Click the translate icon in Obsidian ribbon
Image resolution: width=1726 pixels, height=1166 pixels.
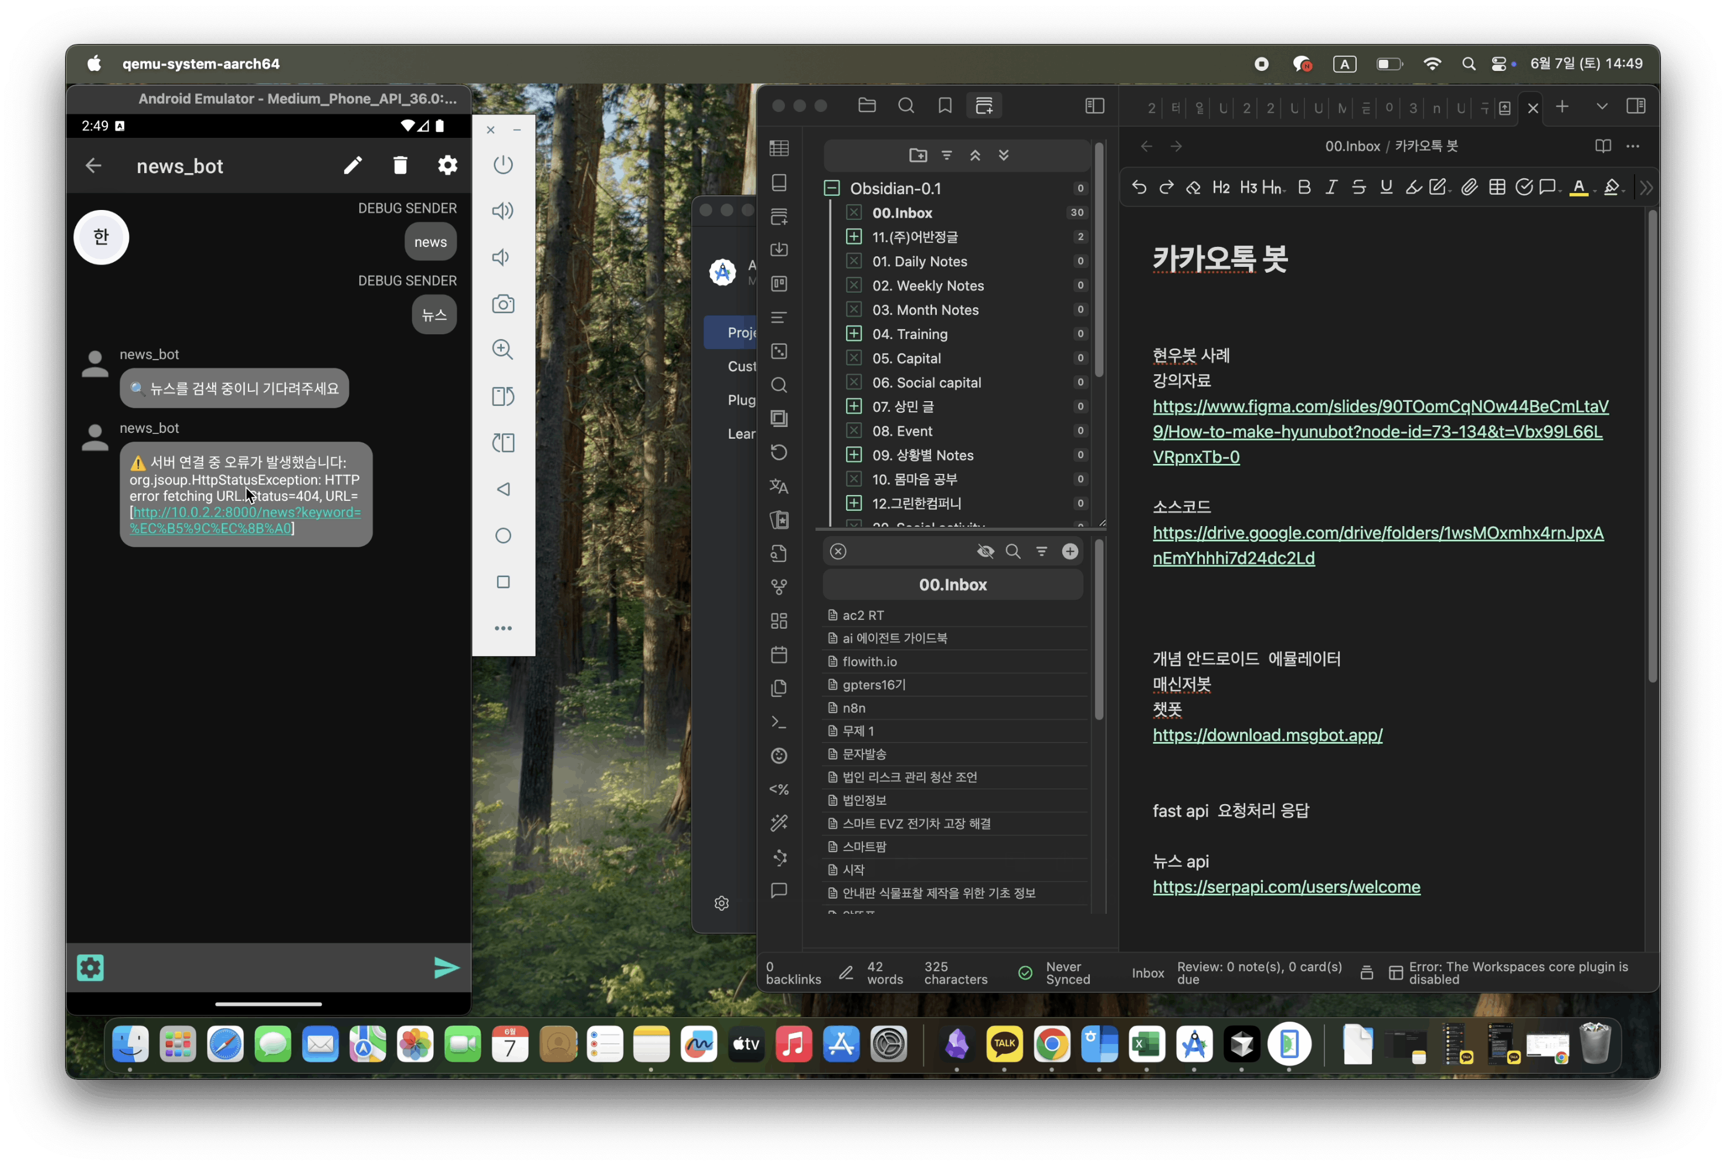pyautogui.click(x=779, y=486)
